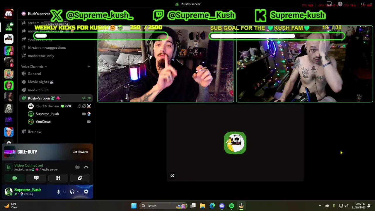Image resolution: width=375 pixels, height=211 pixels.
Task: Click microphone icon in system tray
Action: (334, 206)
